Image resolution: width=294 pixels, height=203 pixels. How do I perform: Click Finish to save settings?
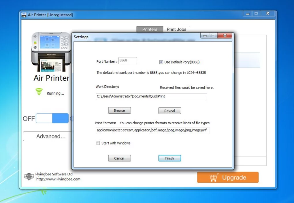[169, 158]
